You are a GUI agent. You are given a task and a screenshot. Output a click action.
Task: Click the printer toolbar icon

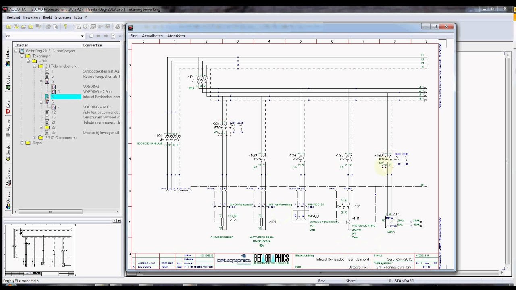click(48, 27)
